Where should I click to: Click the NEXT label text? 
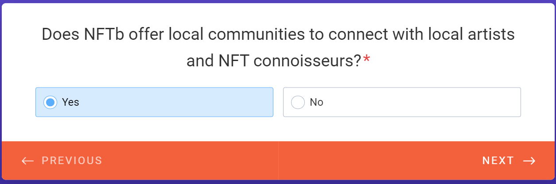[x=498, y=161]
